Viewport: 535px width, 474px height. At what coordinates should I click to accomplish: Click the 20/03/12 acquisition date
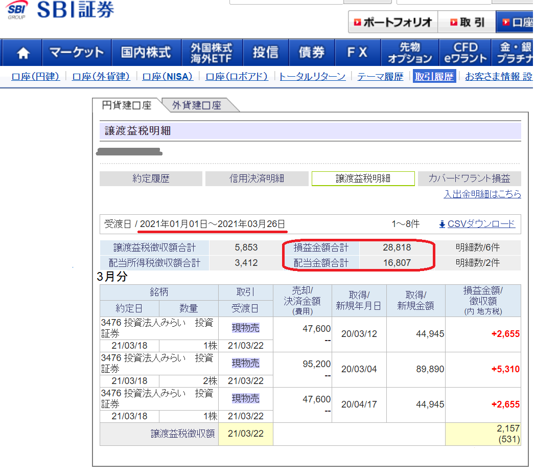[359, 334]
